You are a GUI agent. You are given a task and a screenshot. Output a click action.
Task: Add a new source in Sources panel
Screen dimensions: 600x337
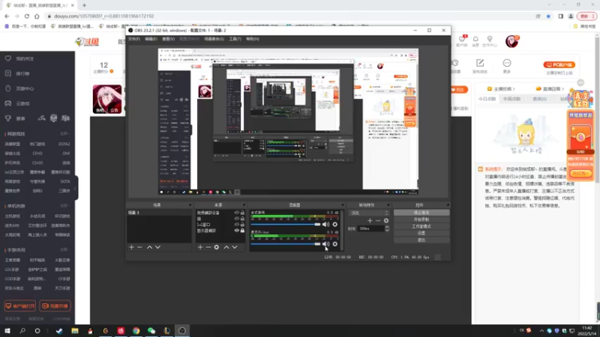tap(200, 247)
